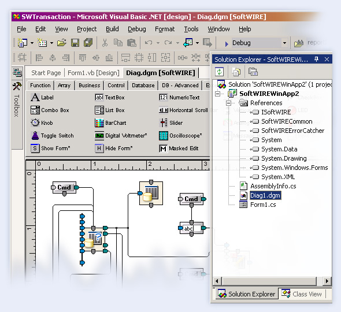Screen dimensions: 341x312
Task: Switch to the Form1.vb [Design] tab
Action: pos(94,73)
